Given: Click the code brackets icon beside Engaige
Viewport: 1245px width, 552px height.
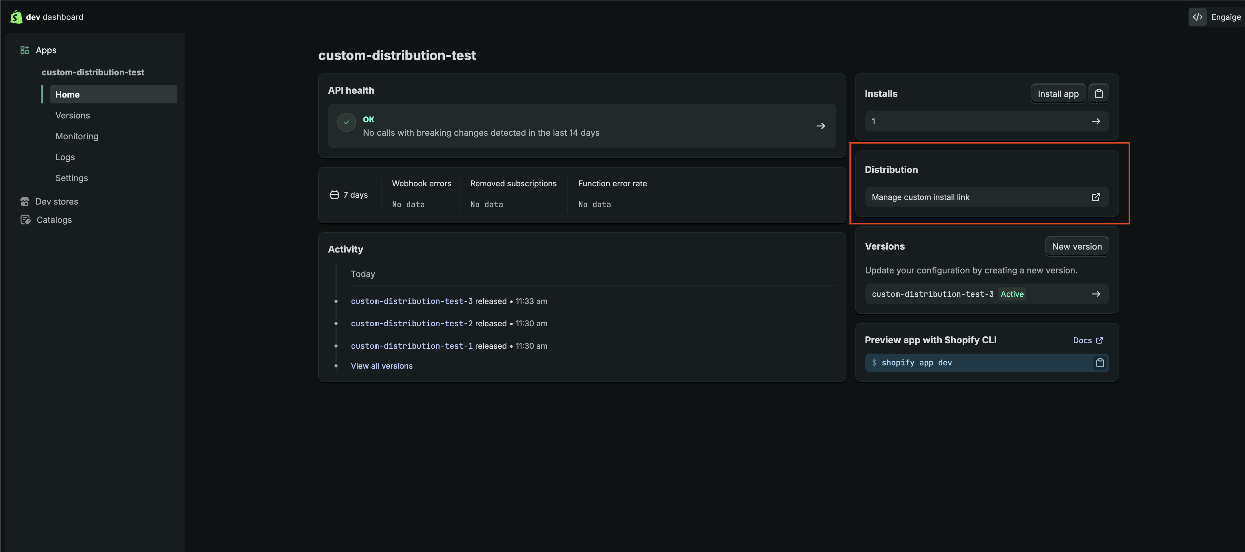Looking at the screenshot, I should 1197,17.
